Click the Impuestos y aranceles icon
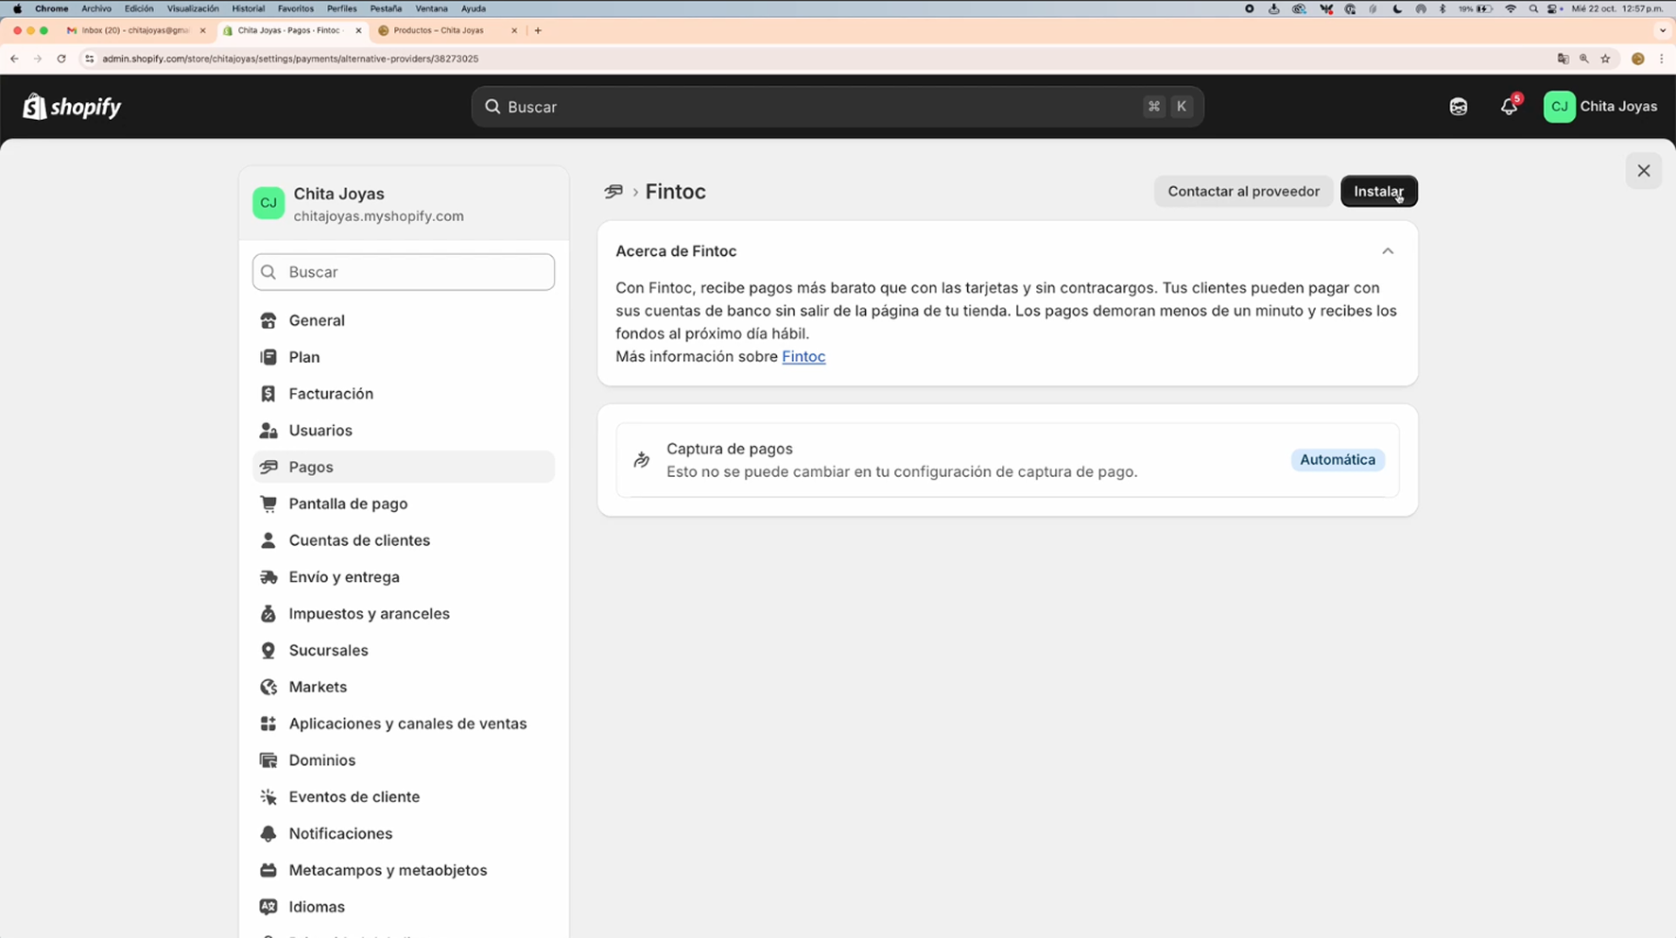This screenshot has height=938, width=1676. click(268, 614)
